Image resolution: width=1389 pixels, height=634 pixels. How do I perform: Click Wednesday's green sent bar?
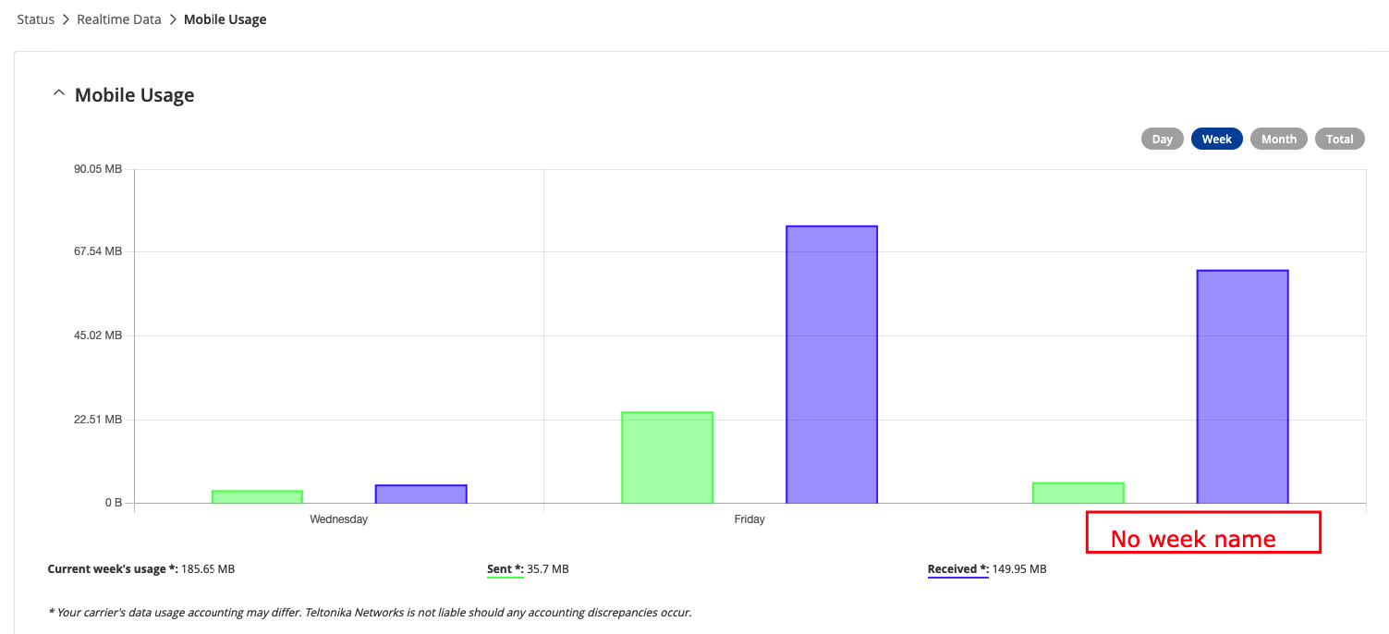click(x=257, y=497)
